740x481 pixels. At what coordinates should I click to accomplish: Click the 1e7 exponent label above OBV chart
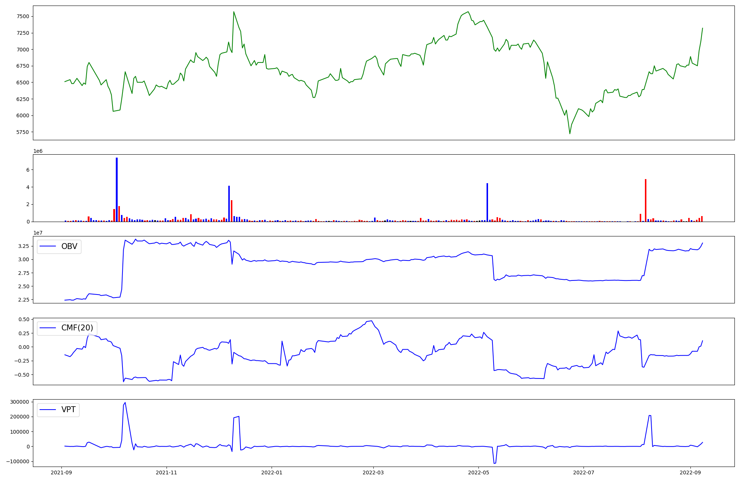pyautogui.click(x=38, y=233)
